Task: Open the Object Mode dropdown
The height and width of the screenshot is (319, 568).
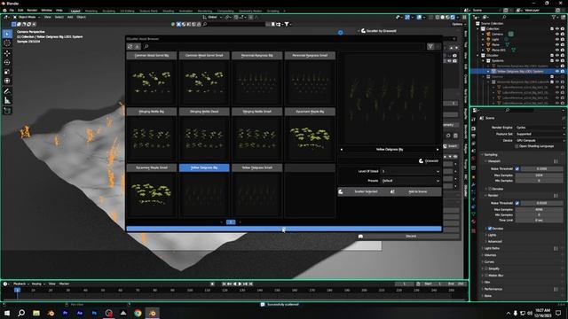Action: [27, 17]
